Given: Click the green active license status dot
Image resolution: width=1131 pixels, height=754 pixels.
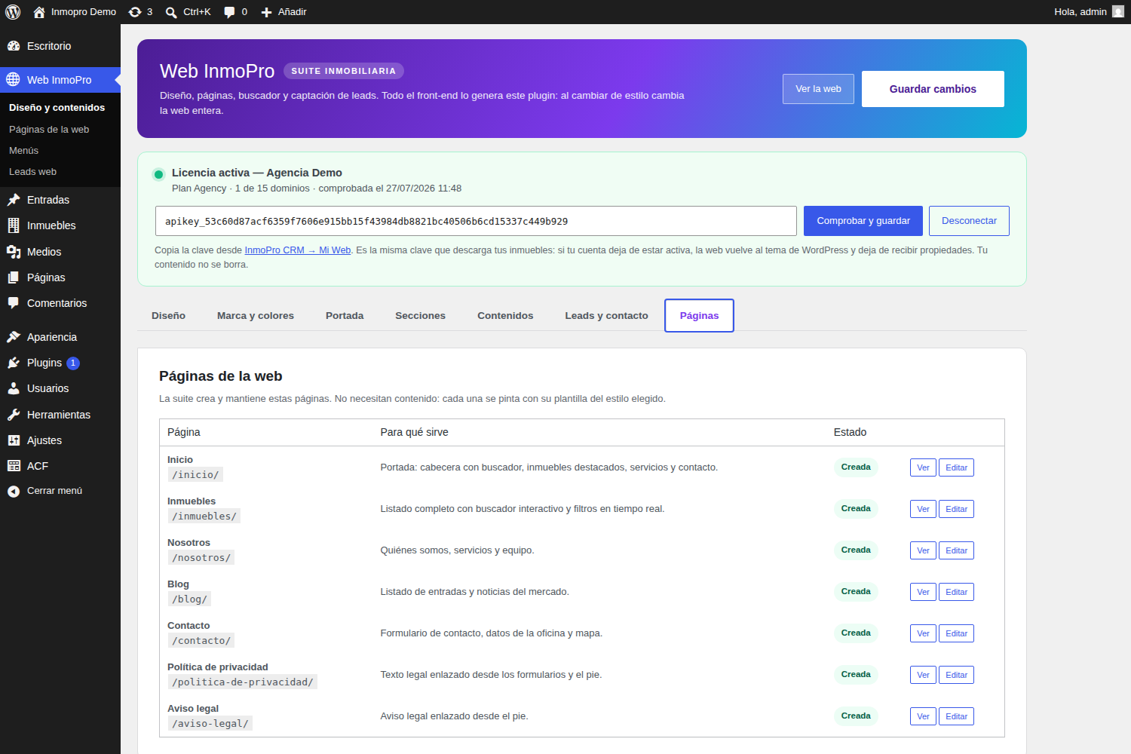Looking at the screenshot, I should (x=158, y=174).
